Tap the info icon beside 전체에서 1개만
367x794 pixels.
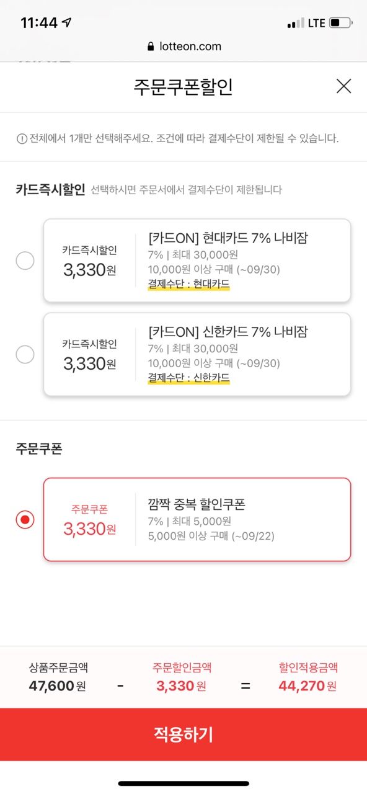point(22,138)
